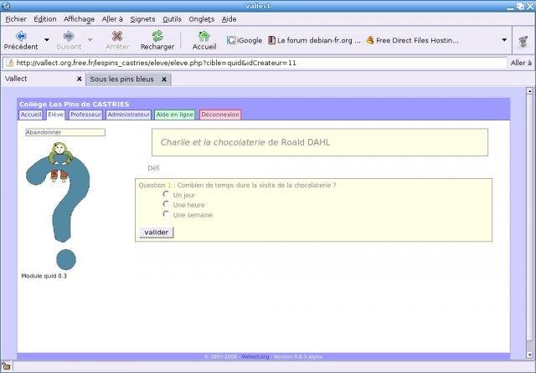Open the Fichier menu

click(16, 19)
